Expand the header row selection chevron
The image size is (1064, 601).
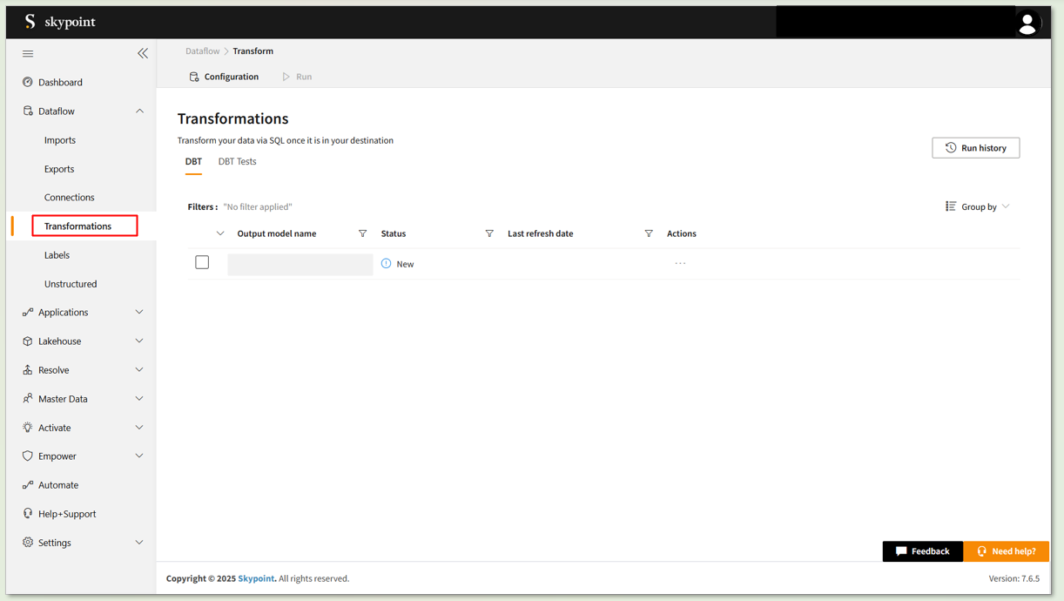(220, 233)
